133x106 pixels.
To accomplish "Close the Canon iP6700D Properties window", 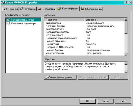I will [x=130, y=2].
